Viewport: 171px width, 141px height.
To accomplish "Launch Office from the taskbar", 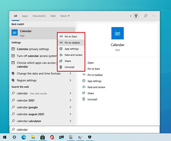I will pos(52,137).
